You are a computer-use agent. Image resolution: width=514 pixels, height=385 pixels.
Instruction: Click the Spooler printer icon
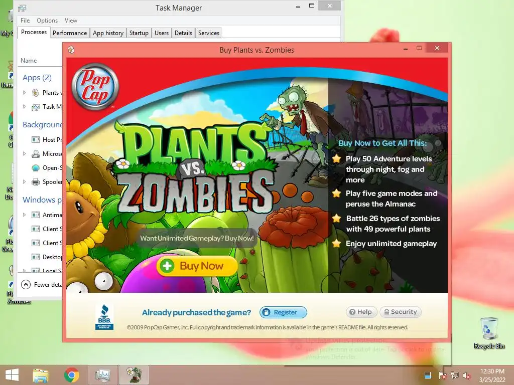36,181
